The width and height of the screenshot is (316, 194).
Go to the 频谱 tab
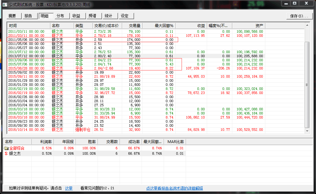93,16
